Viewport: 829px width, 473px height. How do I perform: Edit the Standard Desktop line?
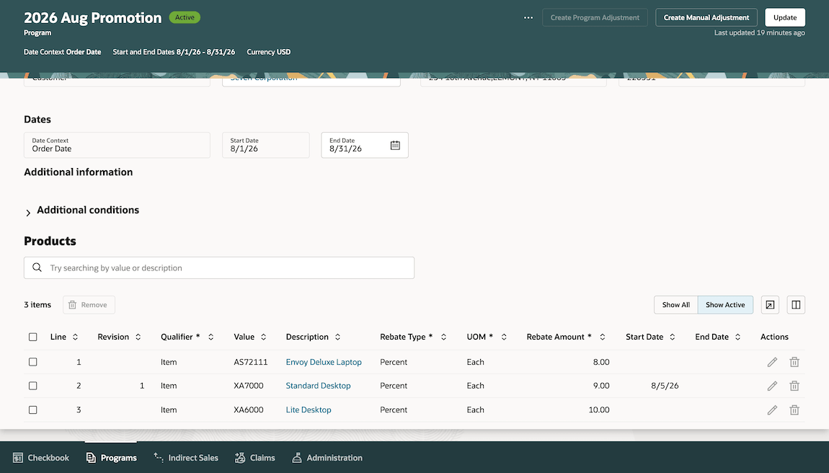coord(773,386)
